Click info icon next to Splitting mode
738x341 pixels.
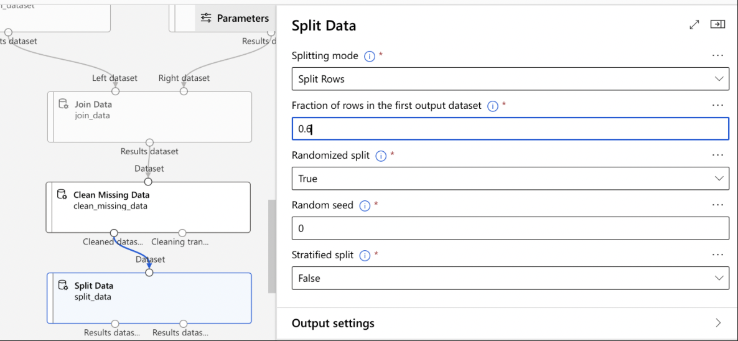pos(369,57)
